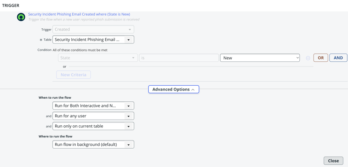Click the New Criteria button
Image resolution: width=348 pixels, height=167 pixels.
[x=74, y=75]
